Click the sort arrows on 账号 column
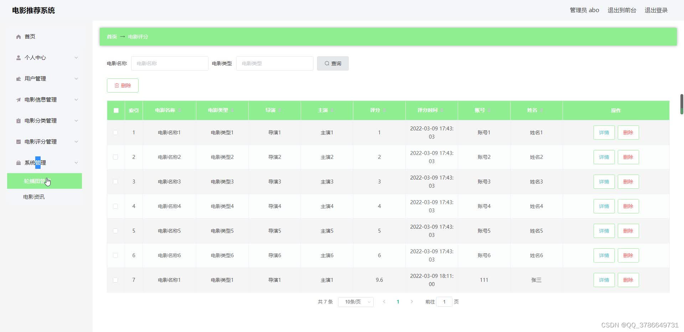Screen dimensions: 684x332 pos(489,110)
